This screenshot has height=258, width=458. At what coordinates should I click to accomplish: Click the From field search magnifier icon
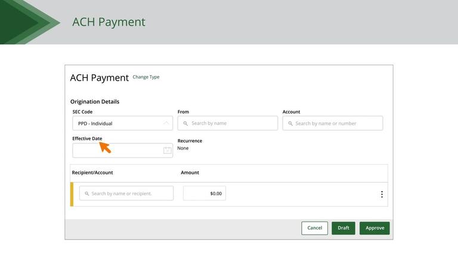185,124
